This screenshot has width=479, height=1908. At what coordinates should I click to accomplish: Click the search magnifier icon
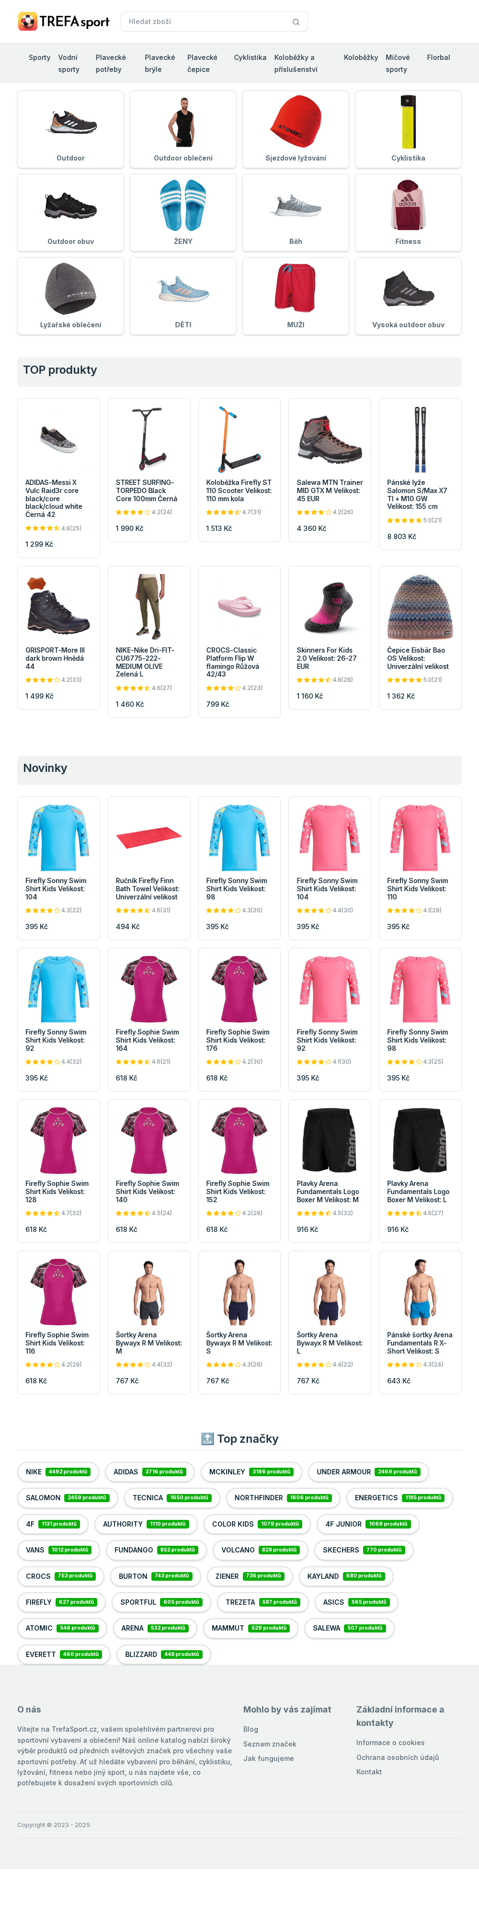pos(296,22)
